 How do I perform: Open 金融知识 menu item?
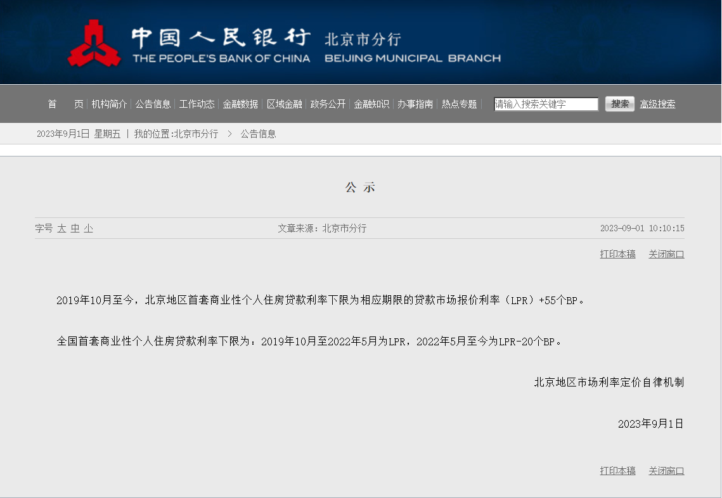point(371,104)
